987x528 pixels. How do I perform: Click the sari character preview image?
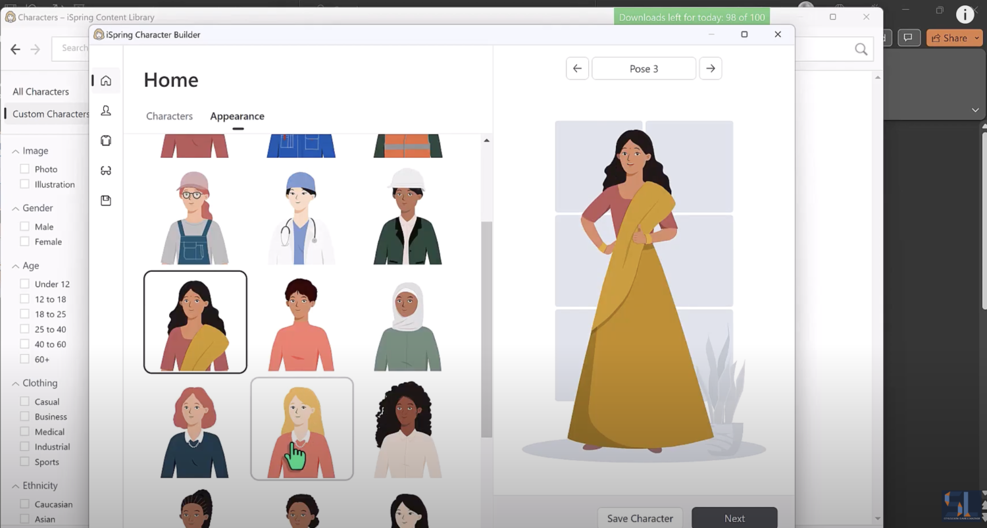click(x=630, y=290)
